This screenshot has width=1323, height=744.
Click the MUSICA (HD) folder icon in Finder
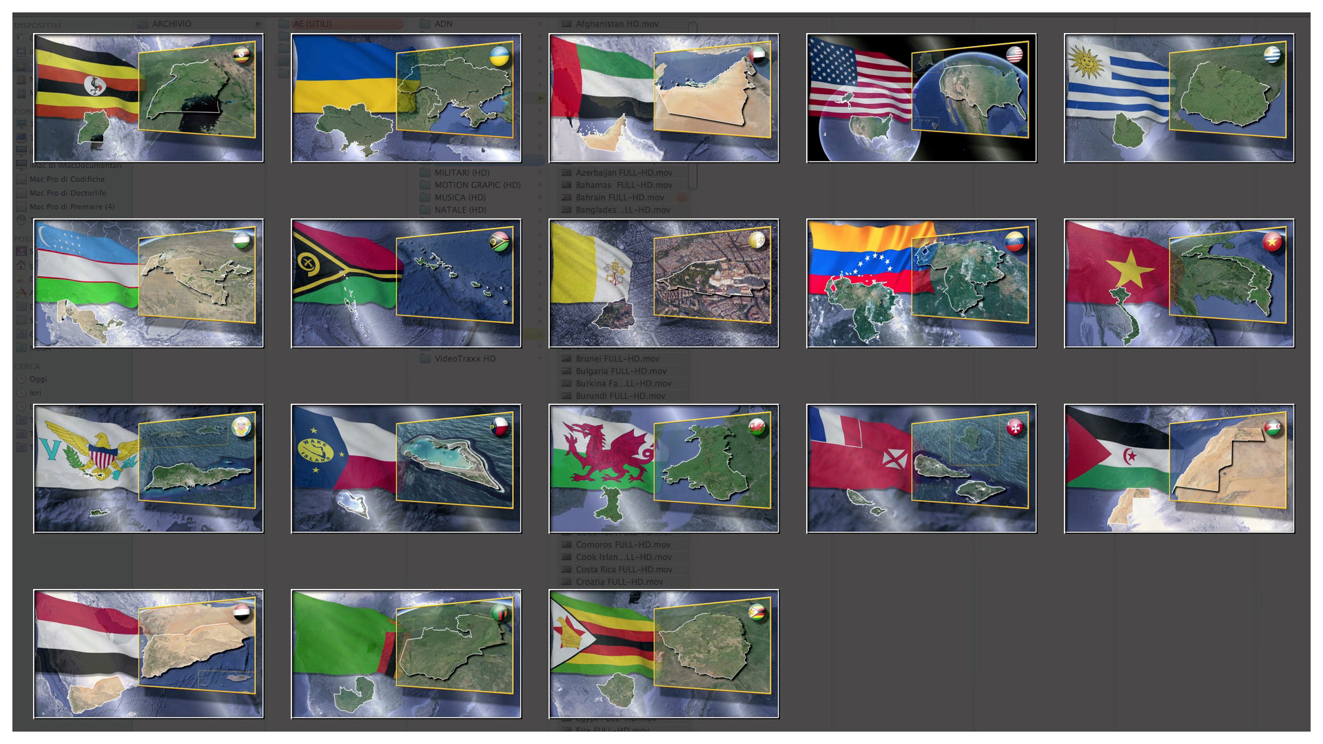(x=425, y=198)
